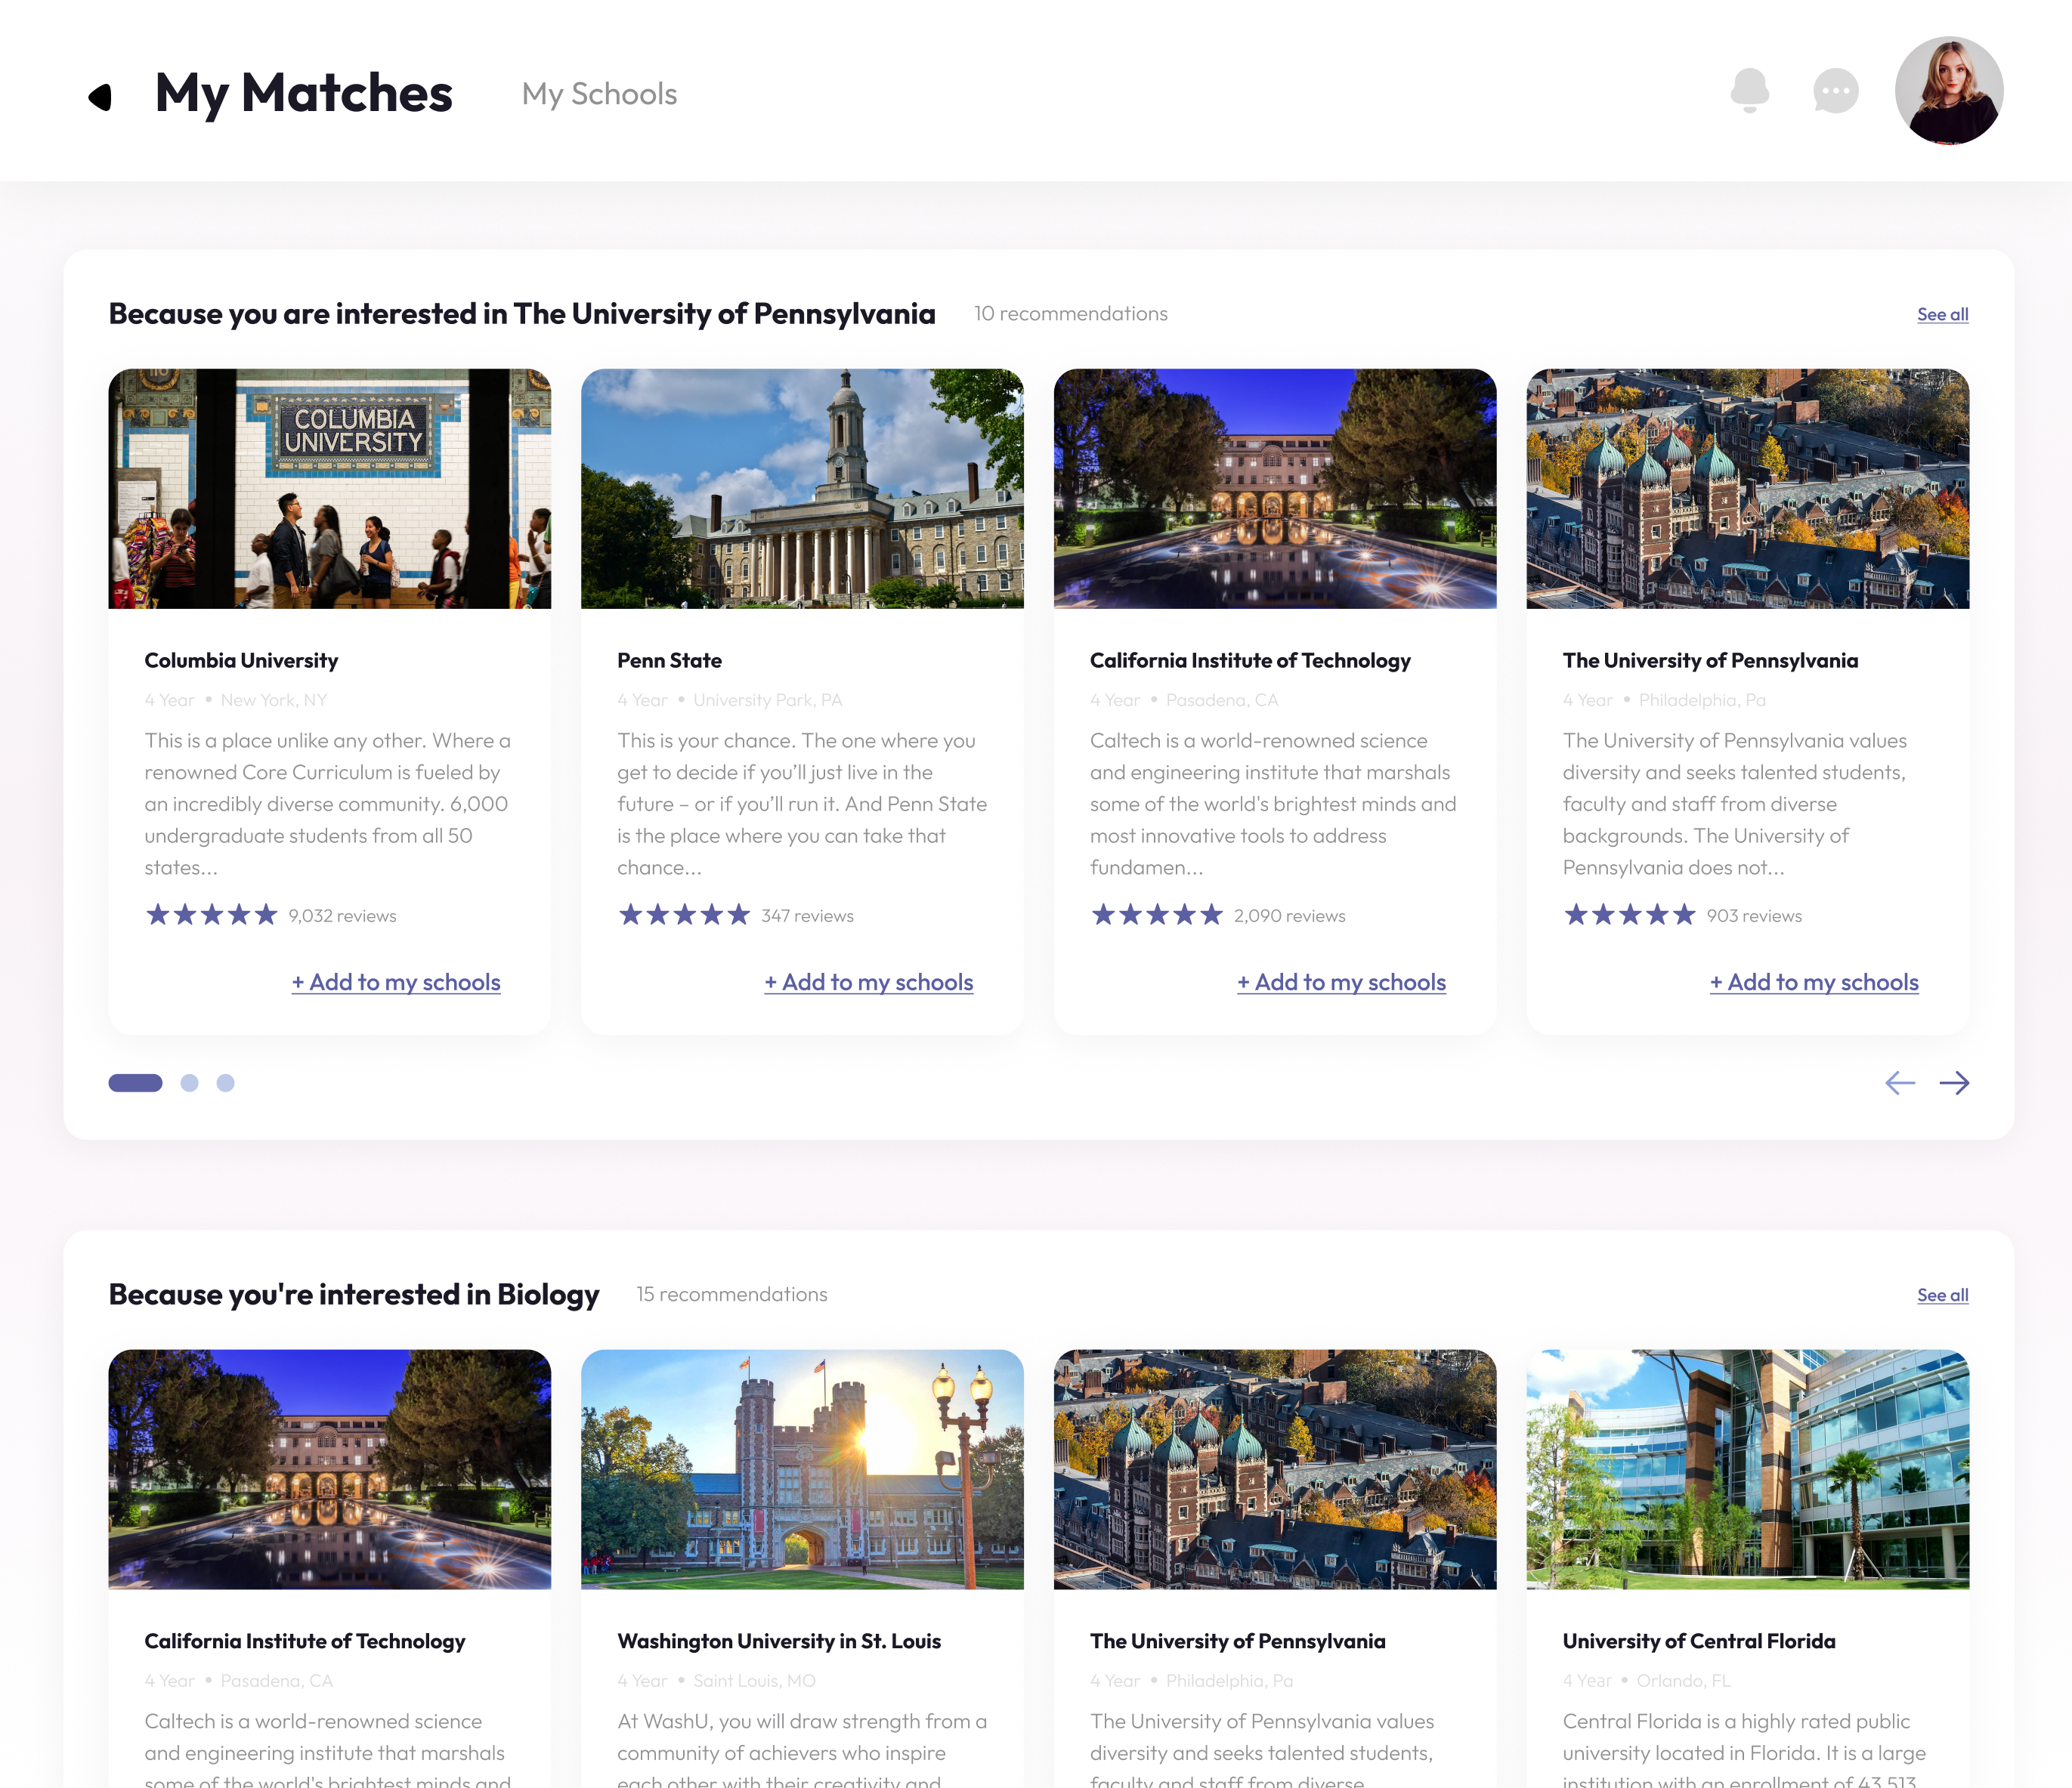The image size is (2072, 1788).
Task: Click the 9,032 reviews count
Action: point(342,916)
